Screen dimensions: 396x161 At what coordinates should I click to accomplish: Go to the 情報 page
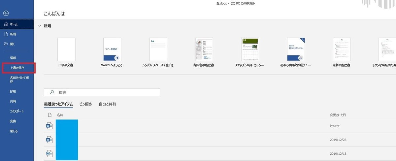[x=17, y=58]
